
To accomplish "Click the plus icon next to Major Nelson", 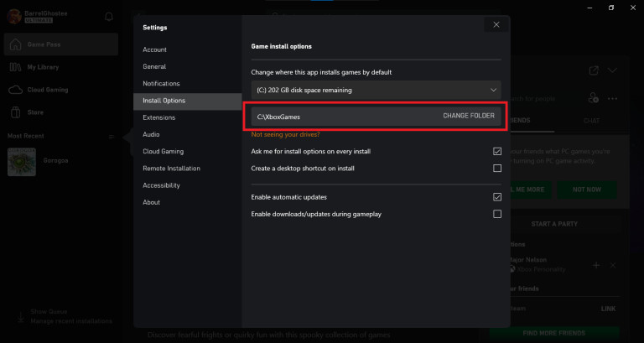I will coord(596,265).
